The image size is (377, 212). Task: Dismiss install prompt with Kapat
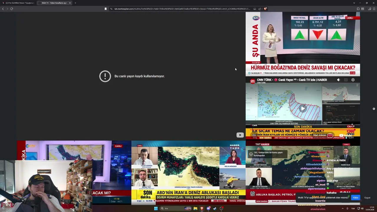367,198
